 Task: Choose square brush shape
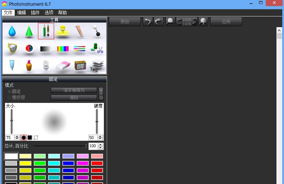click(x=30, y=138)
